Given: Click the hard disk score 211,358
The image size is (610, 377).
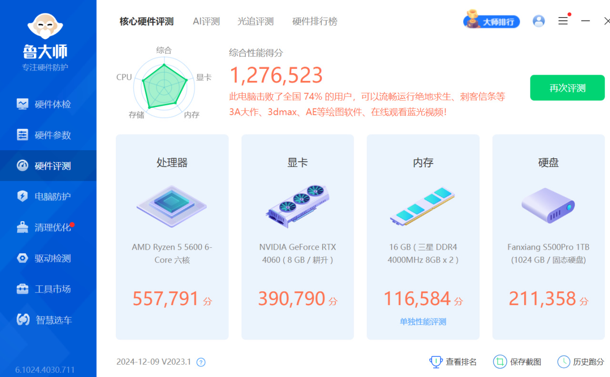Looking at the screenshot, I should [542, 299].
